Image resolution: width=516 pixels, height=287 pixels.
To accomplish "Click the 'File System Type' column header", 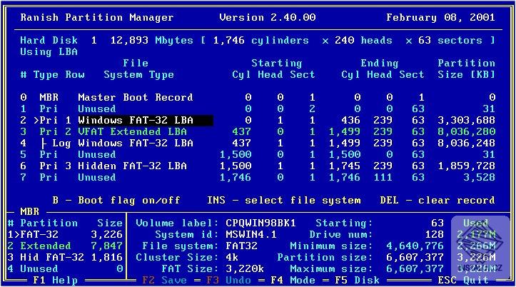I will pyautogui.click(x=138, y=69).
